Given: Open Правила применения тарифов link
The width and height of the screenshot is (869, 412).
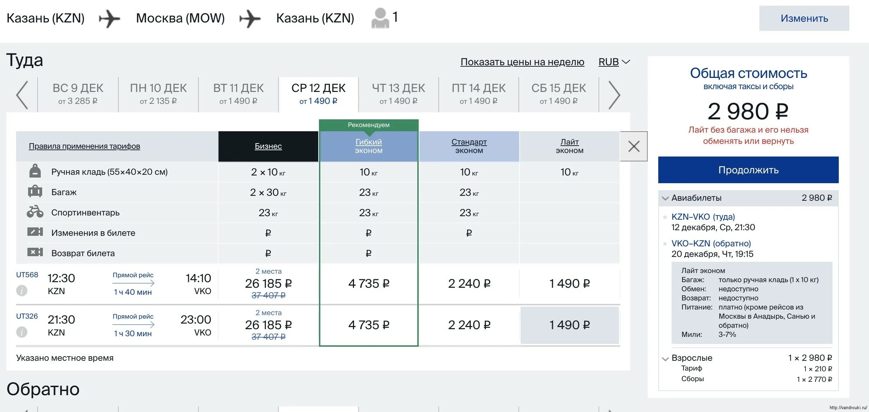Looking at the screenshot, I should [x=84, y=146].
